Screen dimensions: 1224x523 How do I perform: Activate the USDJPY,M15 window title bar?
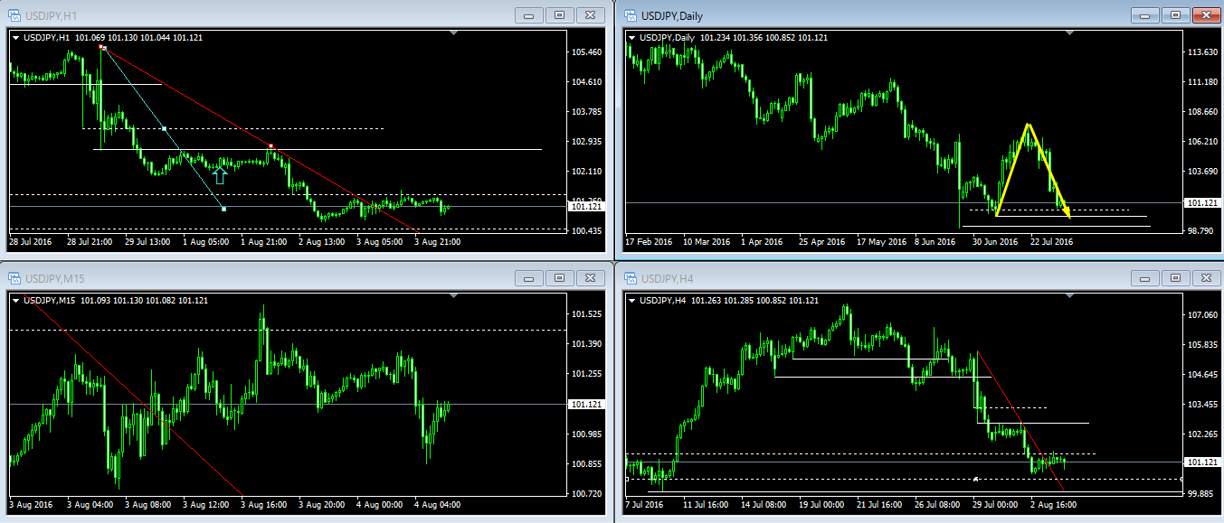271,277
